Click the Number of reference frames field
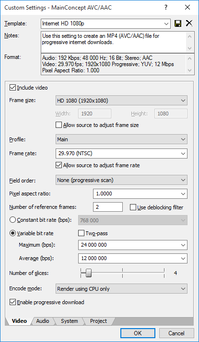The image size is (199, 342). (x=108, y=207)
